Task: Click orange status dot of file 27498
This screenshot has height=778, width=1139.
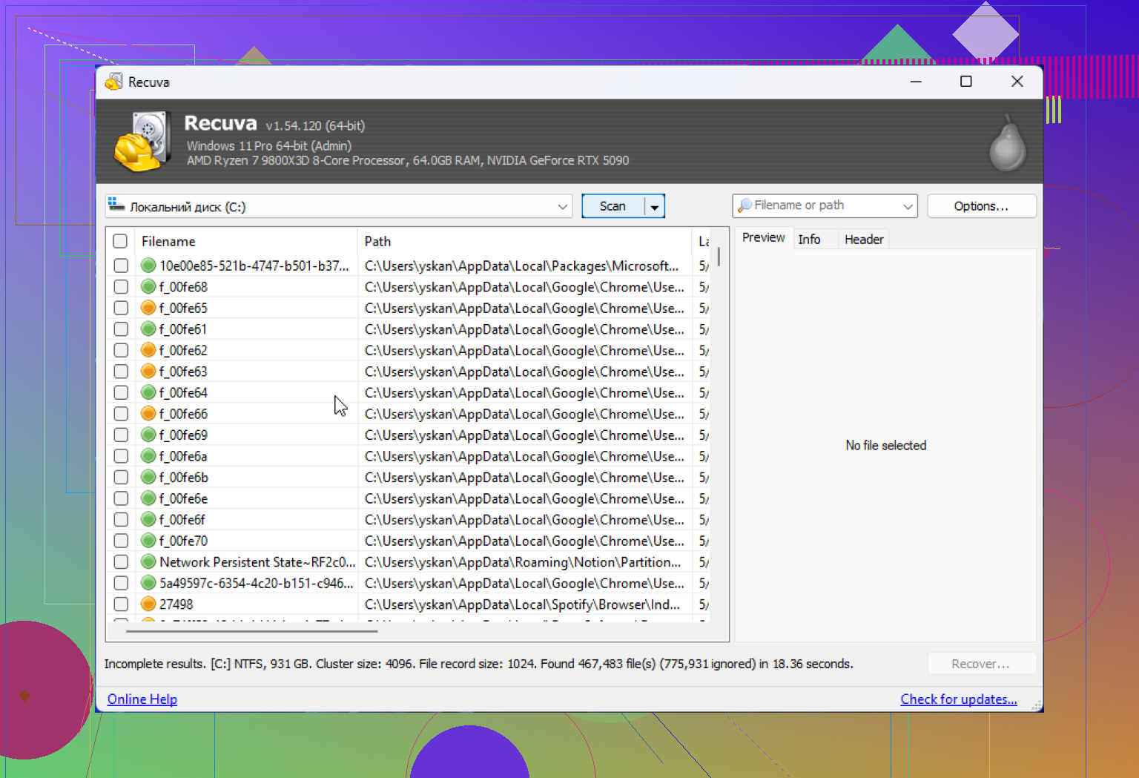Action: pyautogui.click(x=148, y=604)
